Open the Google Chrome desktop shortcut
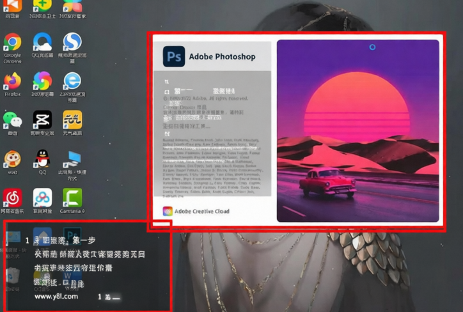This screenshot has width=463, height=312. click(12, 42)
